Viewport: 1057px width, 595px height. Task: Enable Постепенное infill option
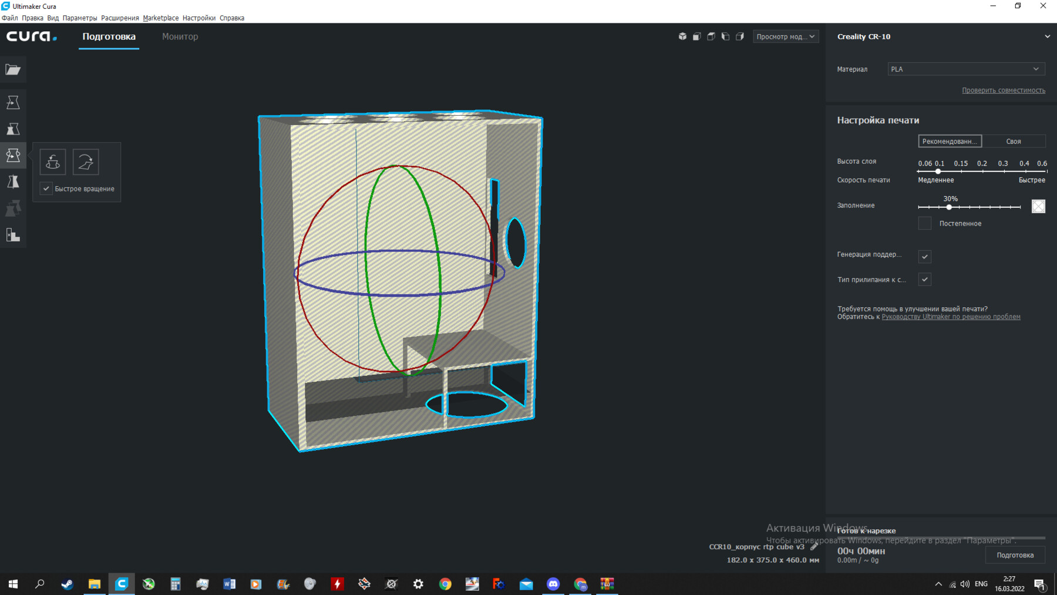[x=925, y=223]
